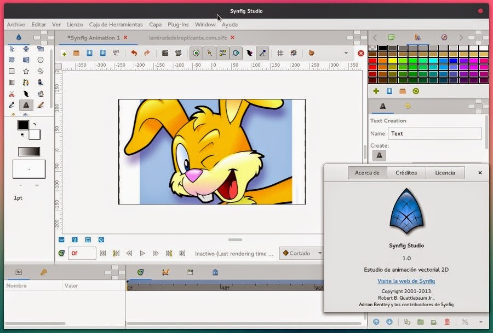
Task: Click the Name text input field
Action: pos(434,133)
